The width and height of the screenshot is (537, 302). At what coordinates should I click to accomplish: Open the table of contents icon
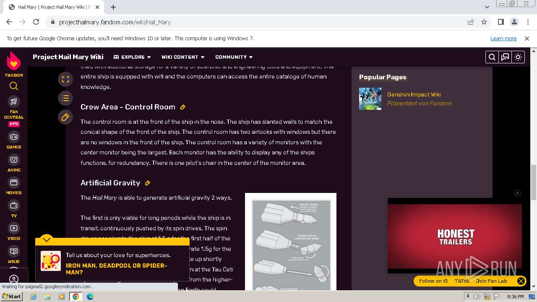[x=65, y=99]
